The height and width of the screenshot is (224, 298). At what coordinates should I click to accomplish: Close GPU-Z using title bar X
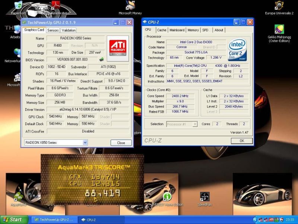[129, 22]
